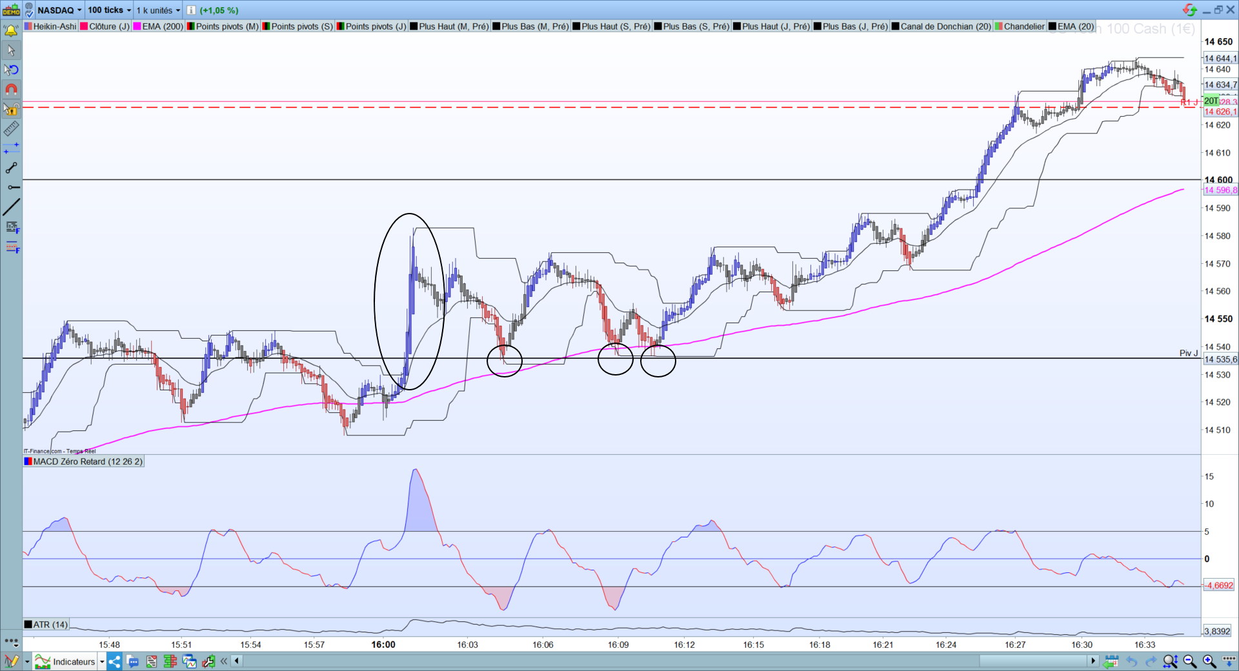Click the horizontal time scrollbar thumb
Screen dimensions: 1239x671
pos(1034,661)
